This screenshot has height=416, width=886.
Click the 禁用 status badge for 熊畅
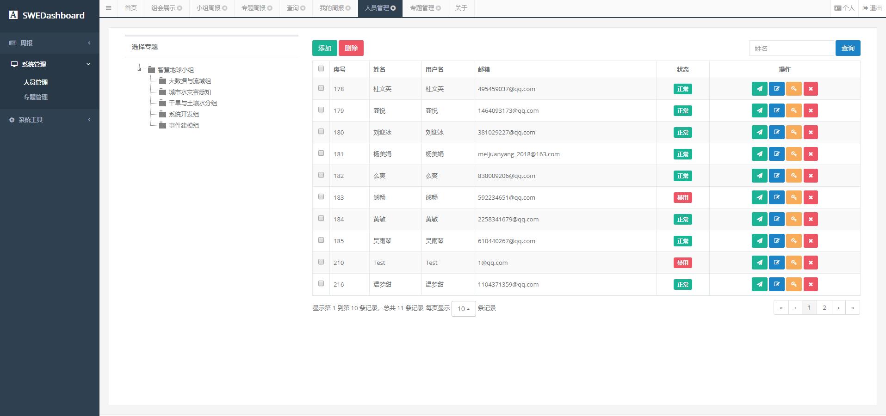682,197
